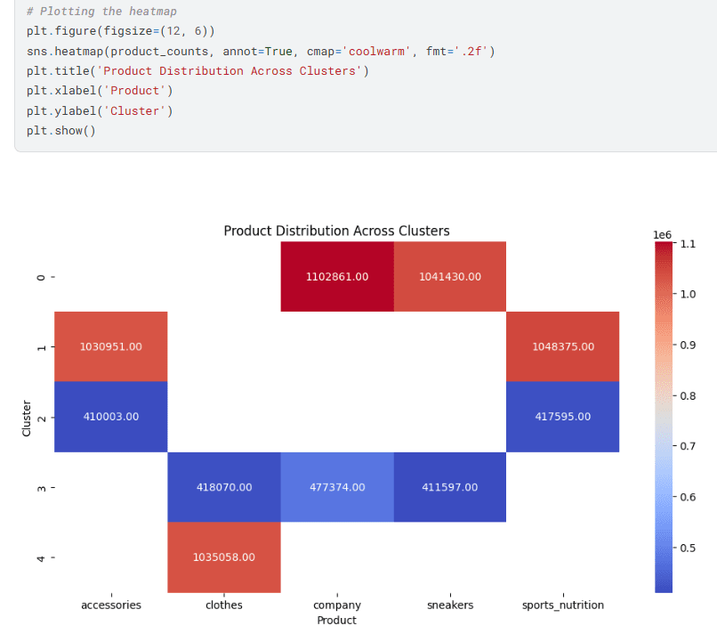This screenshot has height=634, width=717.
Task: Click the '# Plotting the heatmap' comment
Action: click(x=101, y=12)
